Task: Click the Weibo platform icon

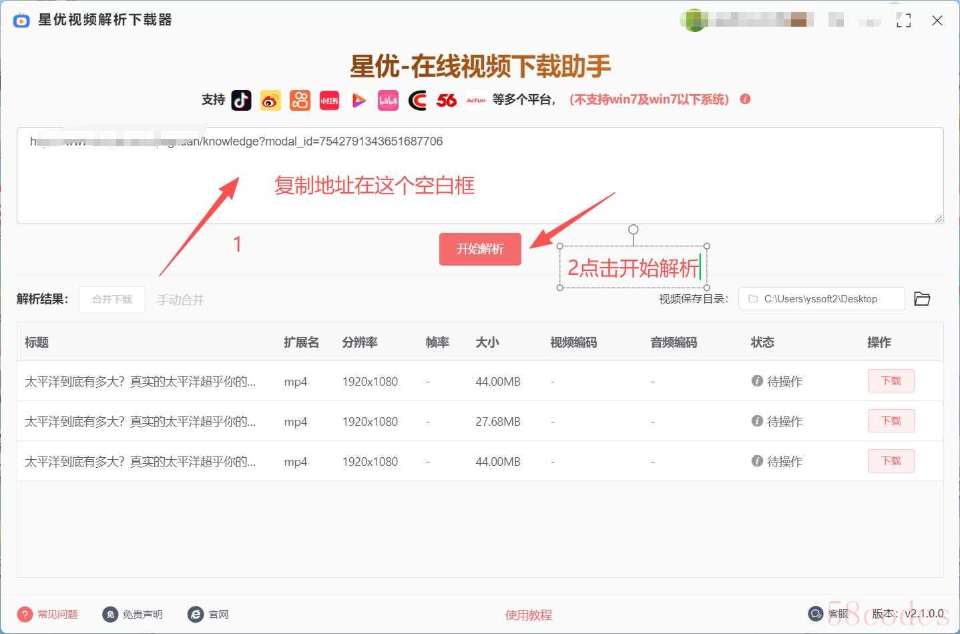Action: tap(270, 100)
